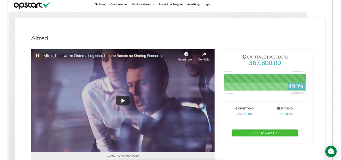This screenshot has width=341, height=160.
Task: Click the channel avatar H icon
Action: (x=38, y=56)
